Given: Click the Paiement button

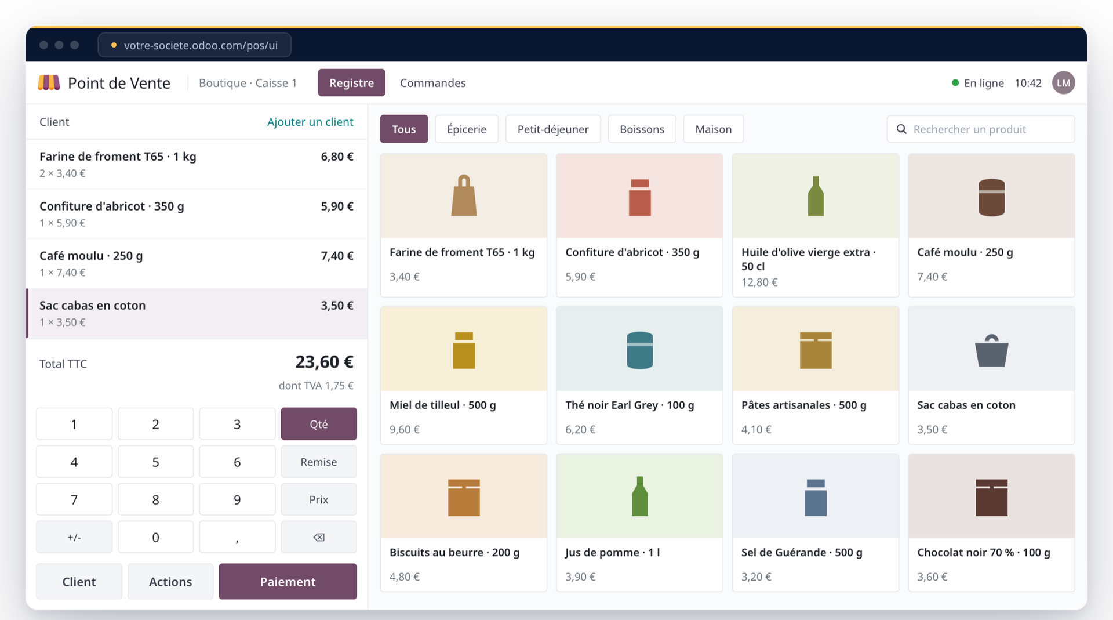Looking at the screenshot, I should click(x=288, y=581).
